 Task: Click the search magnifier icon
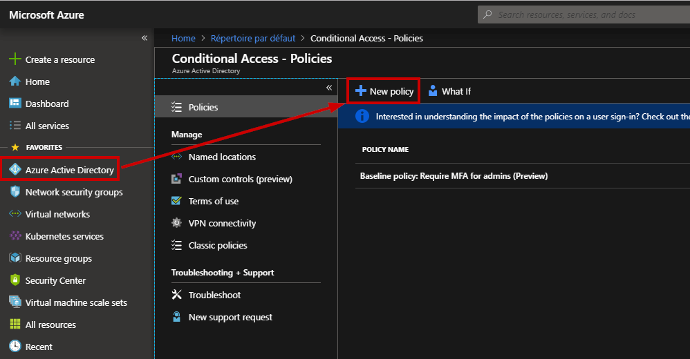[x=487, y=14]
